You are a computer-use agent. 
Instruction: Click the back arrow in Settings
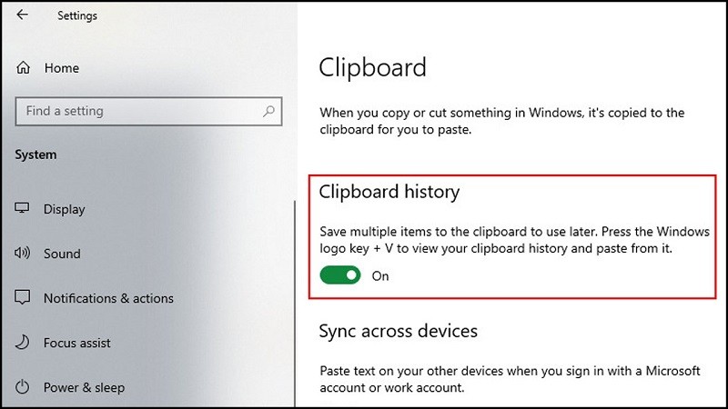click(21, 15)
